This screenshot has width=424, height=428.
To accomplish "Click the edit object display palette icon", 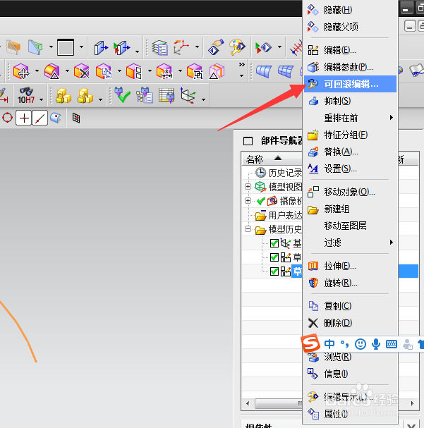I will 237,47.
